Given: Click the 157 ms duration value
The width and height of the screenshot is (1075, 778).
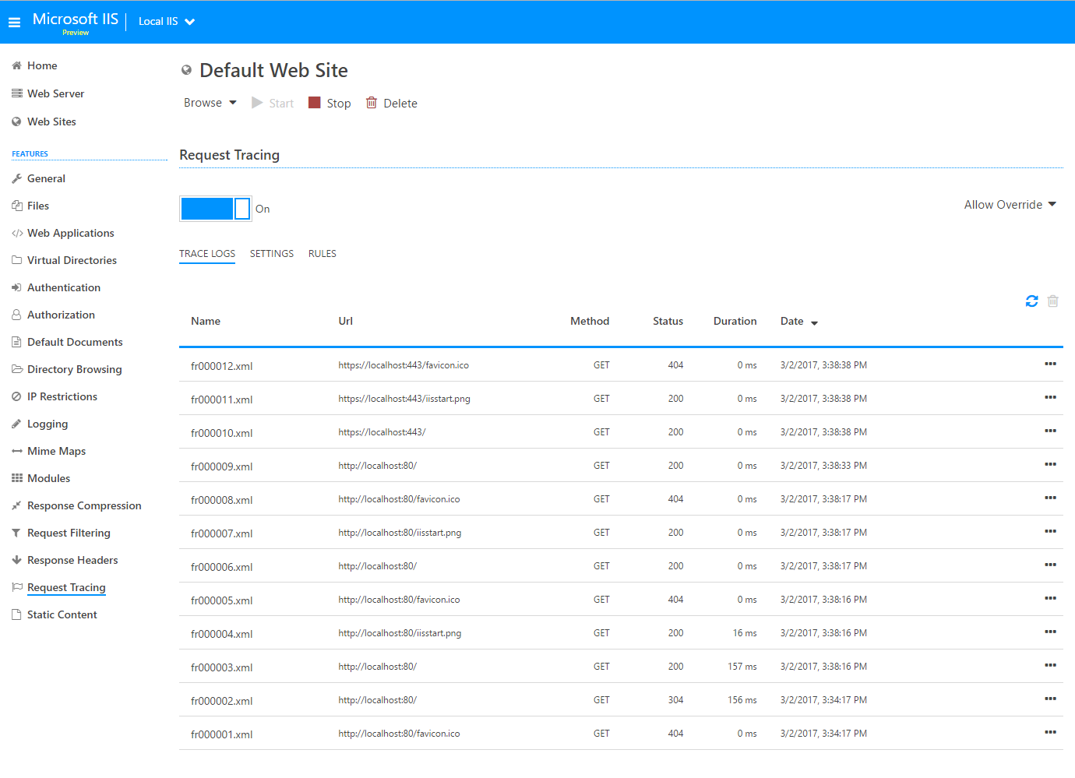Looking at the screenshot, I should tap(742, 667).
